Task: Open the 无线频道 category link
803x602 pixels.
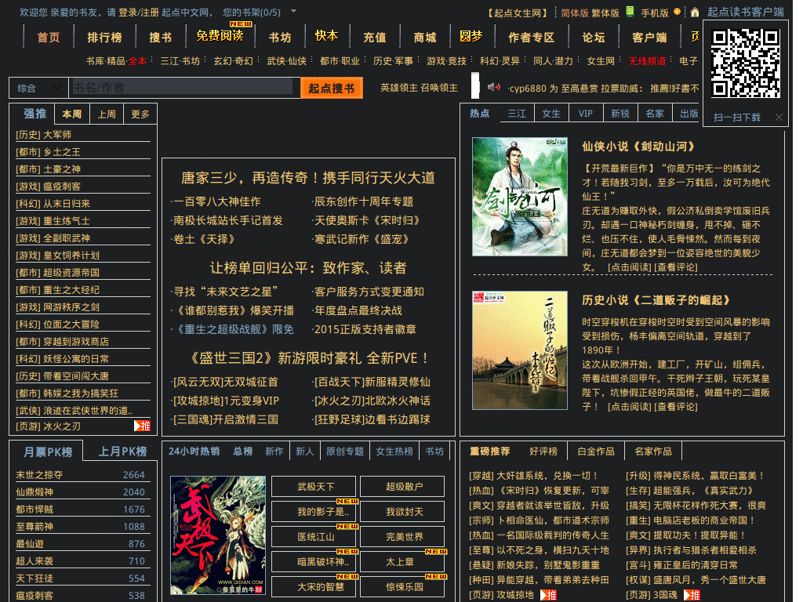Action: 647,60
